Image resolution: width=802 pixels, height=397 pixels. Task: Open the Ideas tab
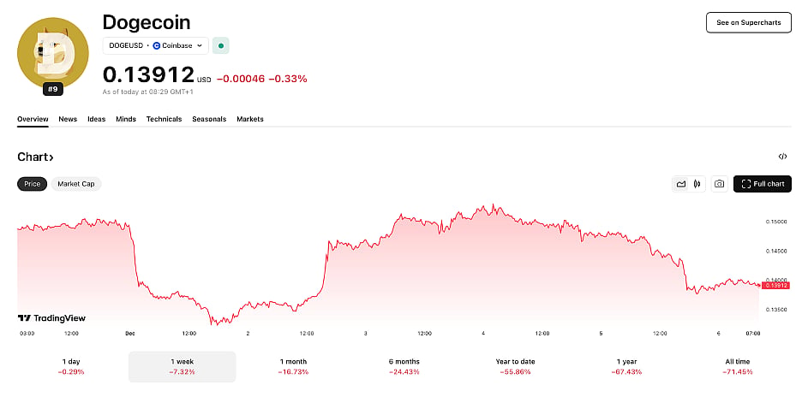point(96,119)
